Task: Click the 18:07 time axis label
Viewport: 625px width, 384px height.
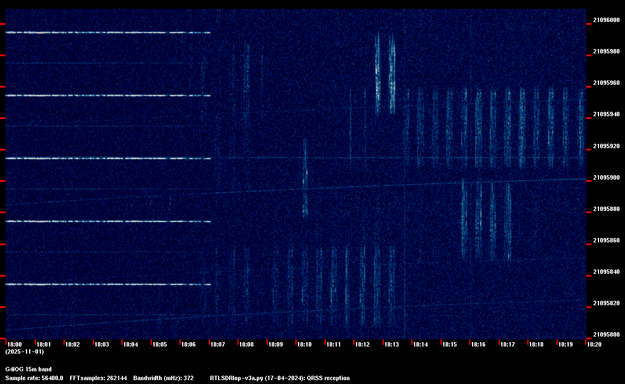Action: pos(218,344)
